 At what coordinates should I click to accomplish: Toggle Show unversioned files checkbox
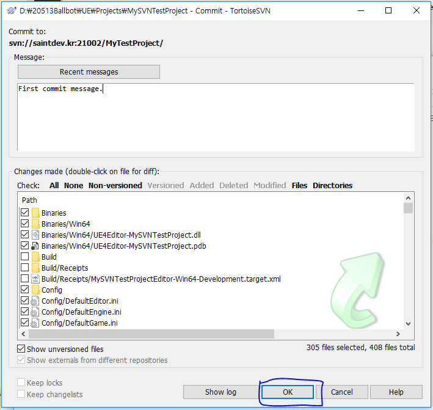pos(21,349)
